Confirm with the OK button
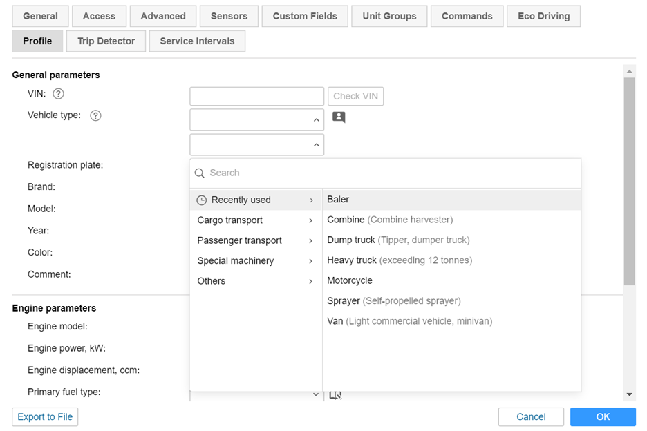The image size is (647, 431). tap(603, 416)
